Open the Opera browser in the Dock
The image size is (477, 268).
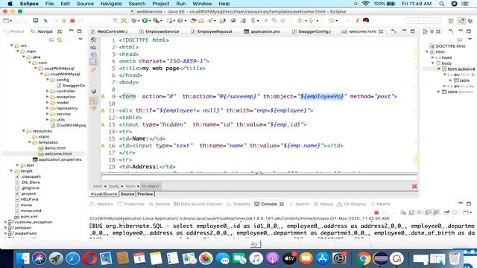(89, 259)
